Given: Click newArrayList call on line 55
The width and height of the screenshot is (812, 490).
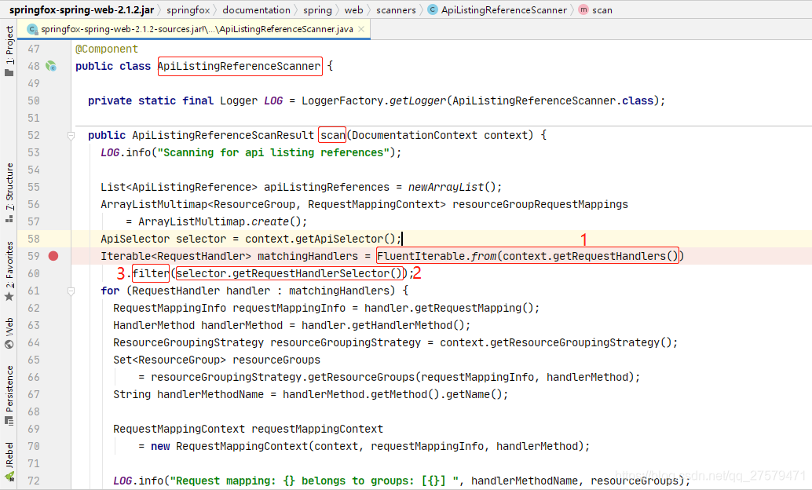Looking at the screenshot, I should click(446, 187).
